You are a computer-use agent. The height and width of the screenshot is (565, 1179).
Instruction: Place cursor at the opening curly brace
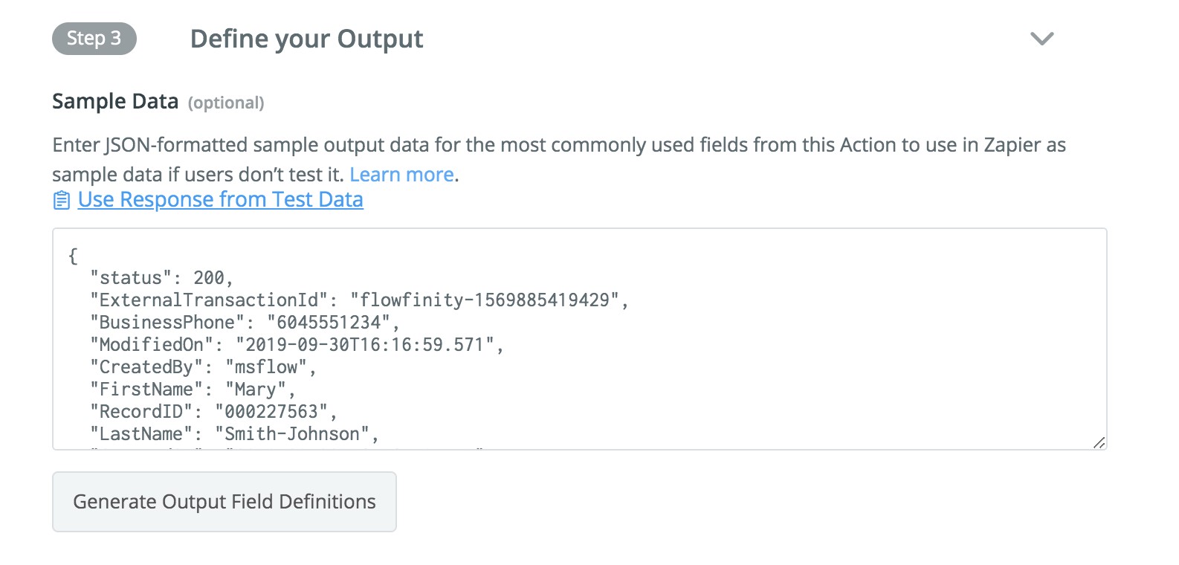click(73, 256)
